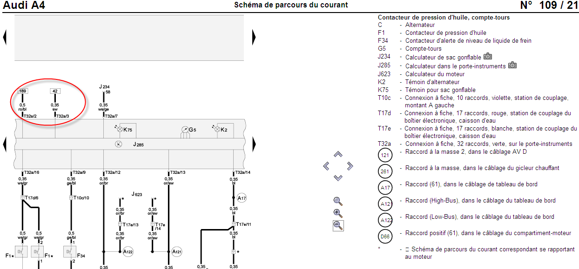Zoom in with the plus magnifier

click(x=338, y=213)
